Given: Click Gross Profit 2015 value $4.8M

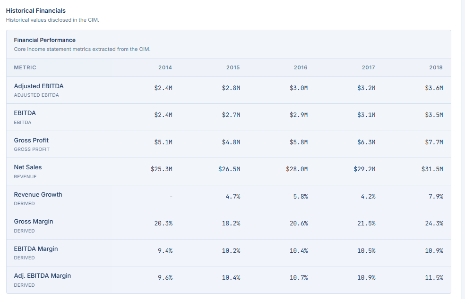Looking at the screenshot, I should coord(231,142).
